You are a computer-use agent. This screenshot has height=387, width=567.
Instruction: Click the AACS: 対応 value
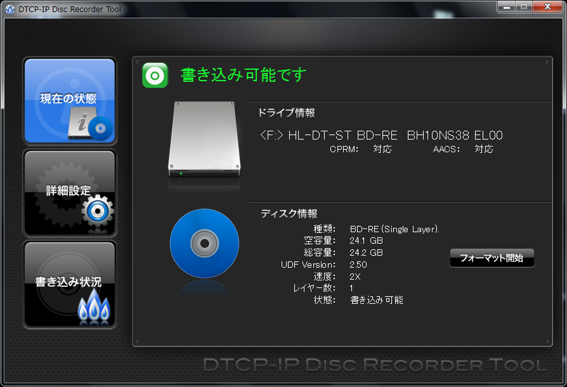[x=484, y=149]
